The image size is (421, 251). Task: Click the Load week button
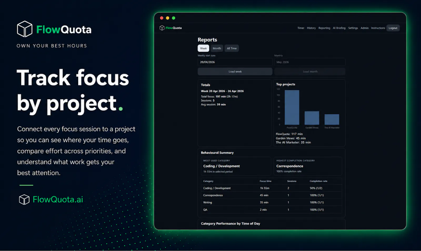tap(235, 72)
